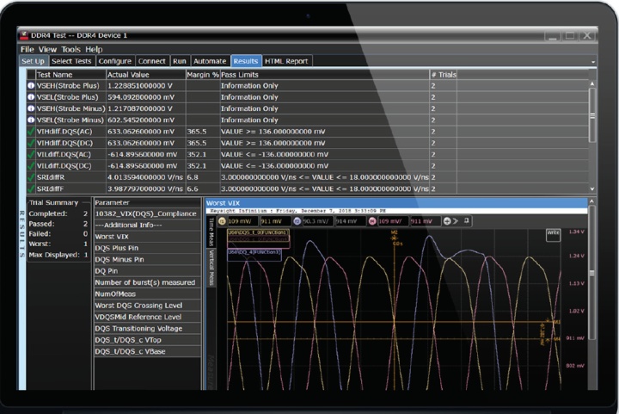Viewport: 619px width, 414px height.
Task: Click the blue f3 function channel icon
Action: tap(297, 221)
